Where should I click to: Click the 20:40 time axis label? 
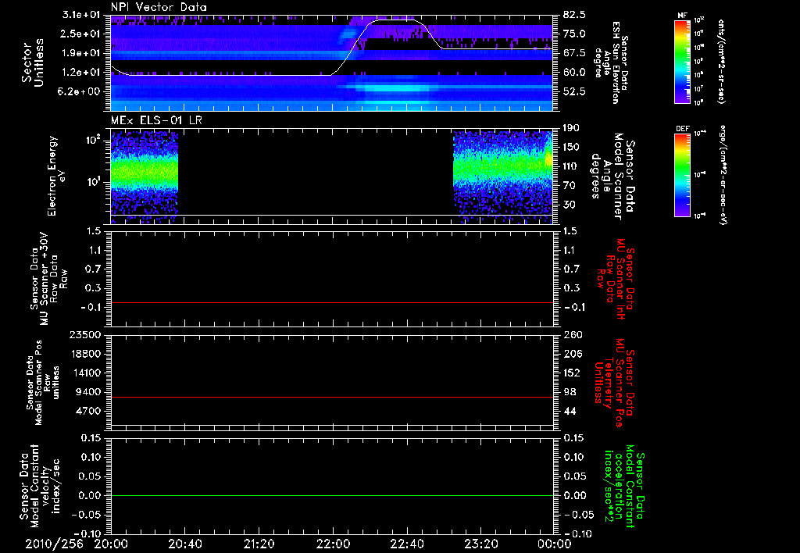pos(184,544)
